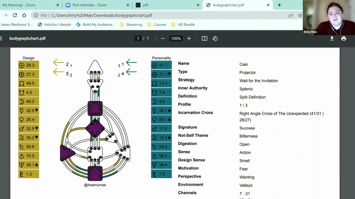Open the HD Bundle bookmarks folder
The height and width of the screenshot is (199, 355).
pyautogui.click(x=183, y=25)
